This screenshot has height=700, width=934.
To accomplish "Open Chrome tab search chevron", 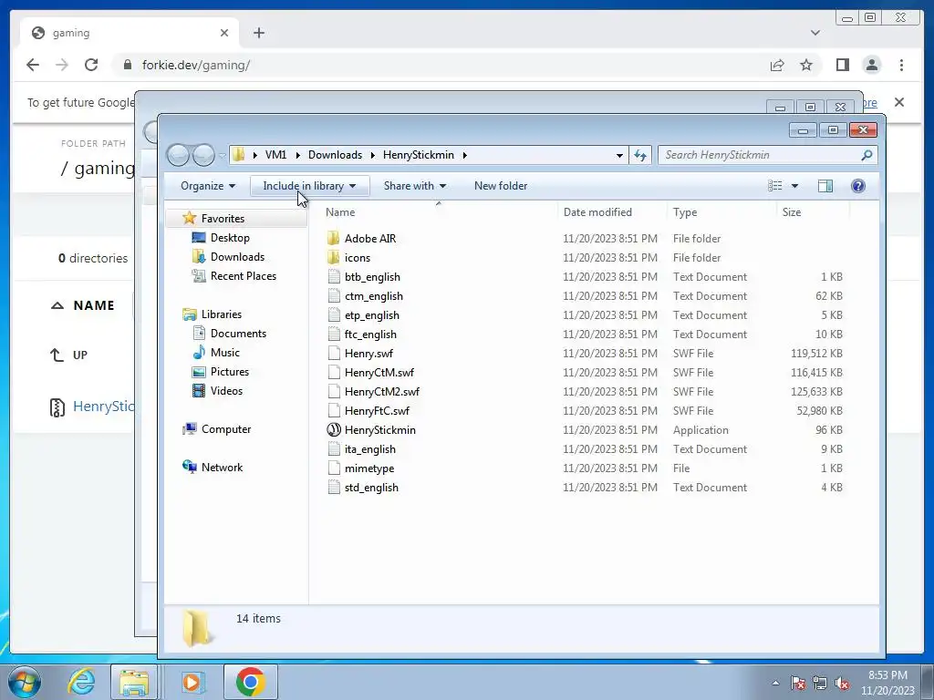I will coord(815,33).
